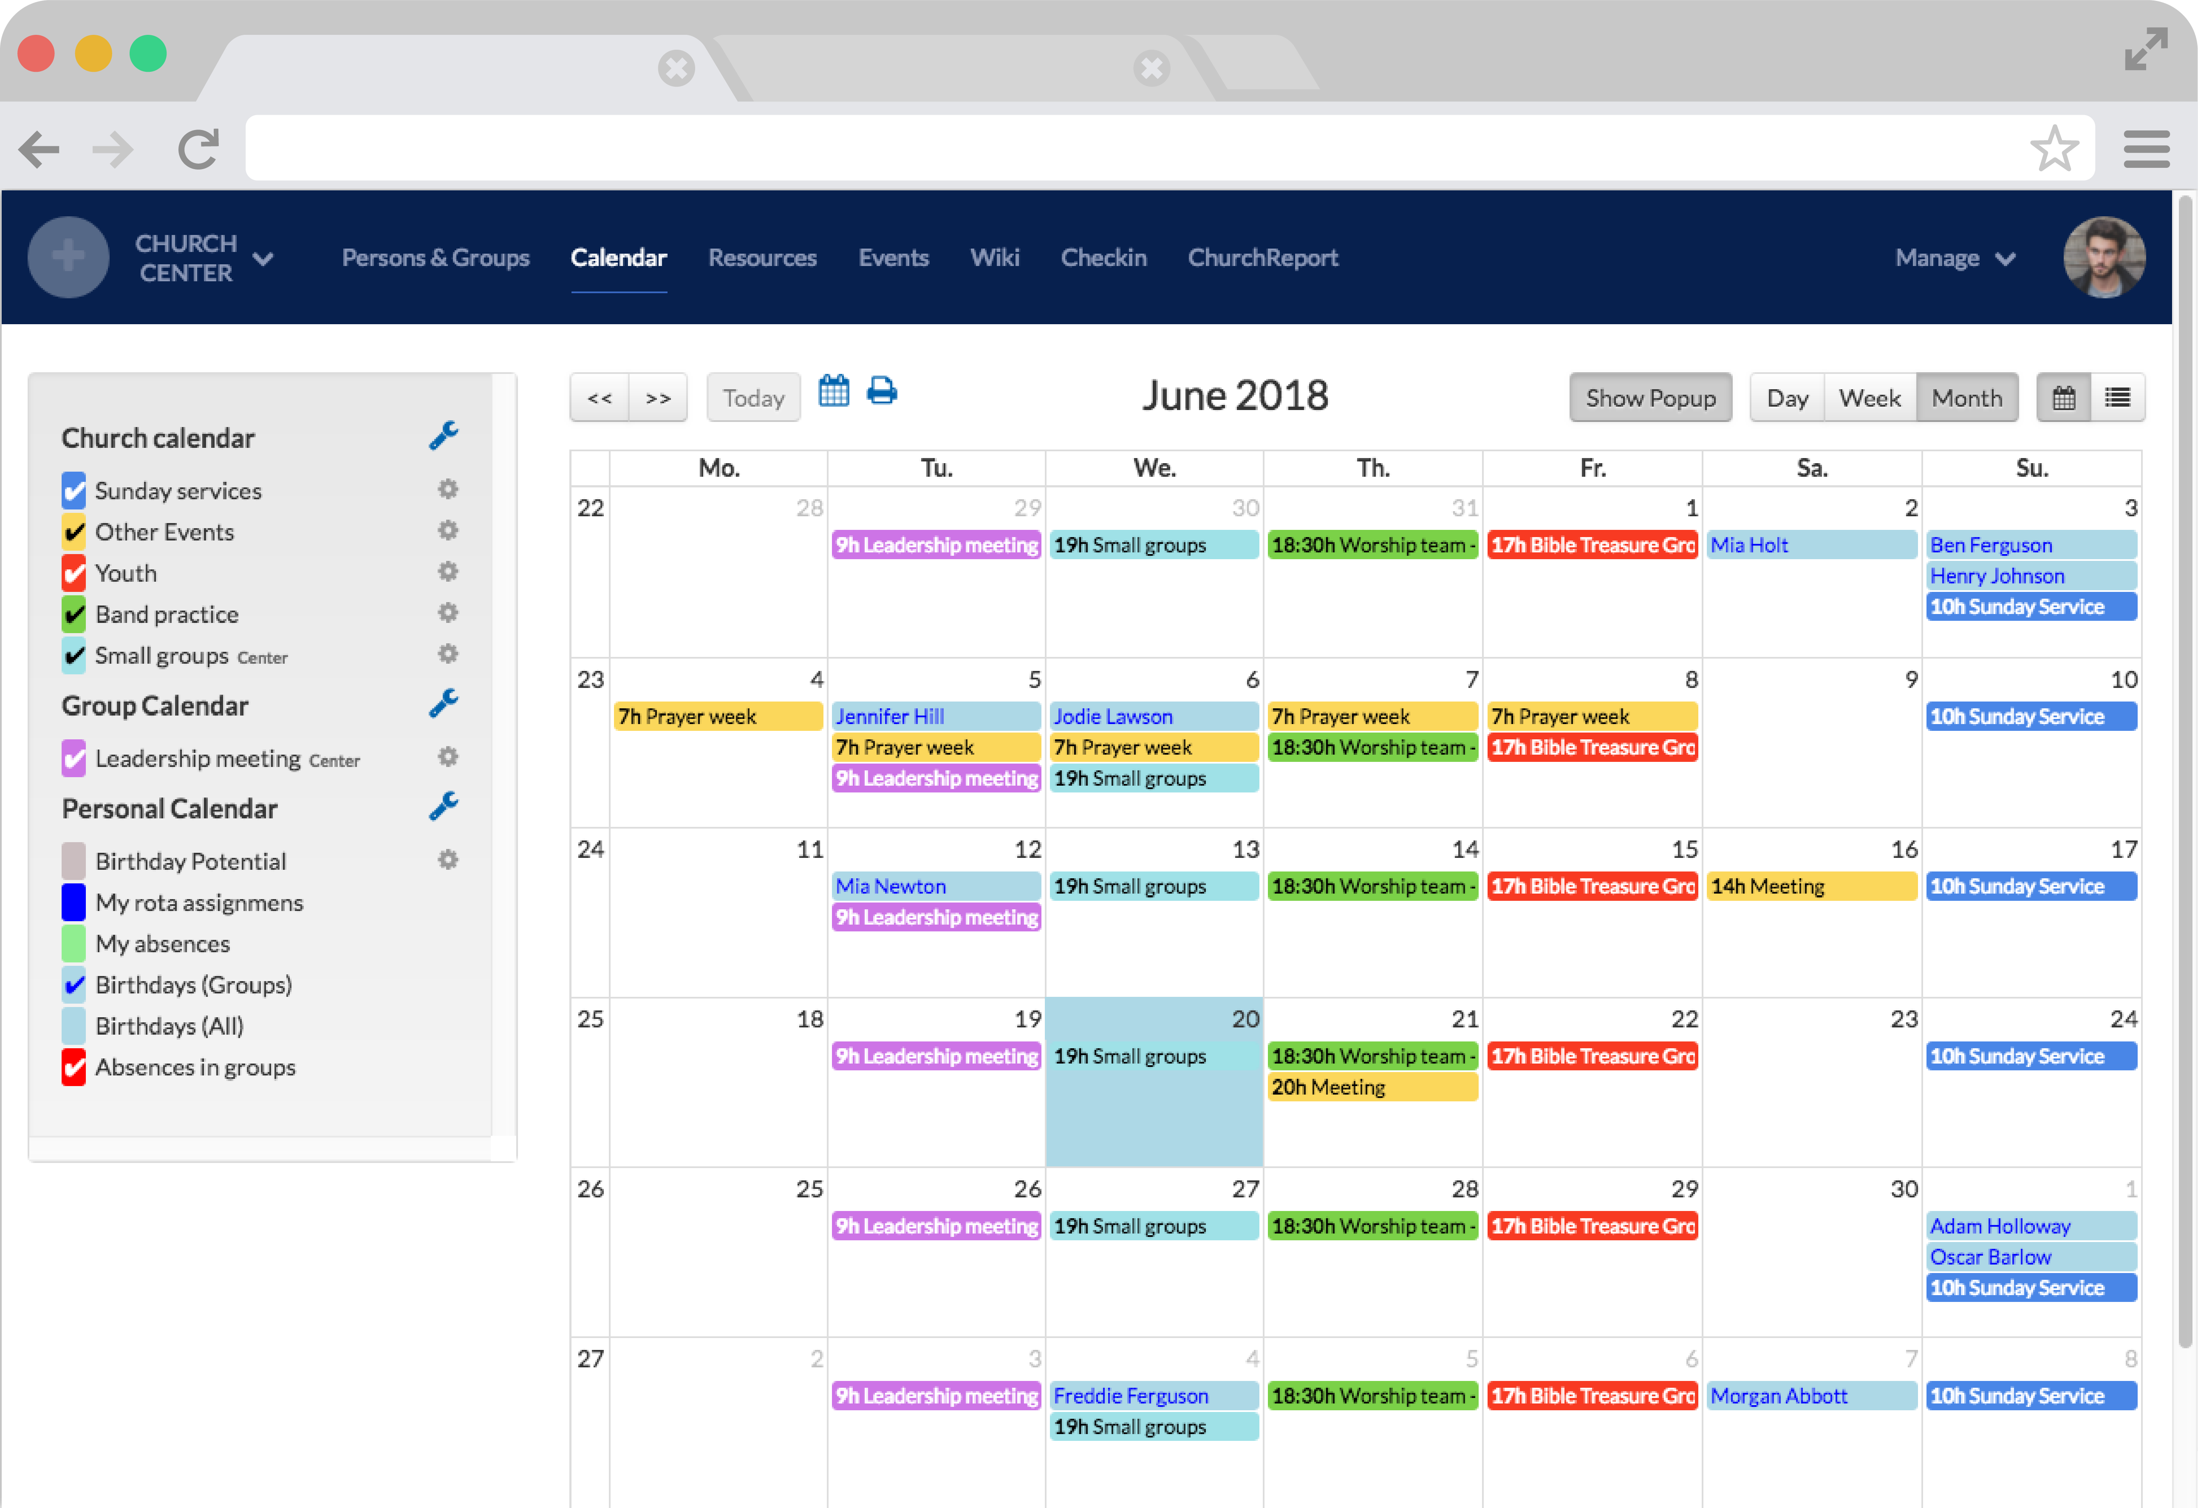Click the print calendar icon
The width and height of the screenshot is (2198, 1508).
click(x=882, y=391)
